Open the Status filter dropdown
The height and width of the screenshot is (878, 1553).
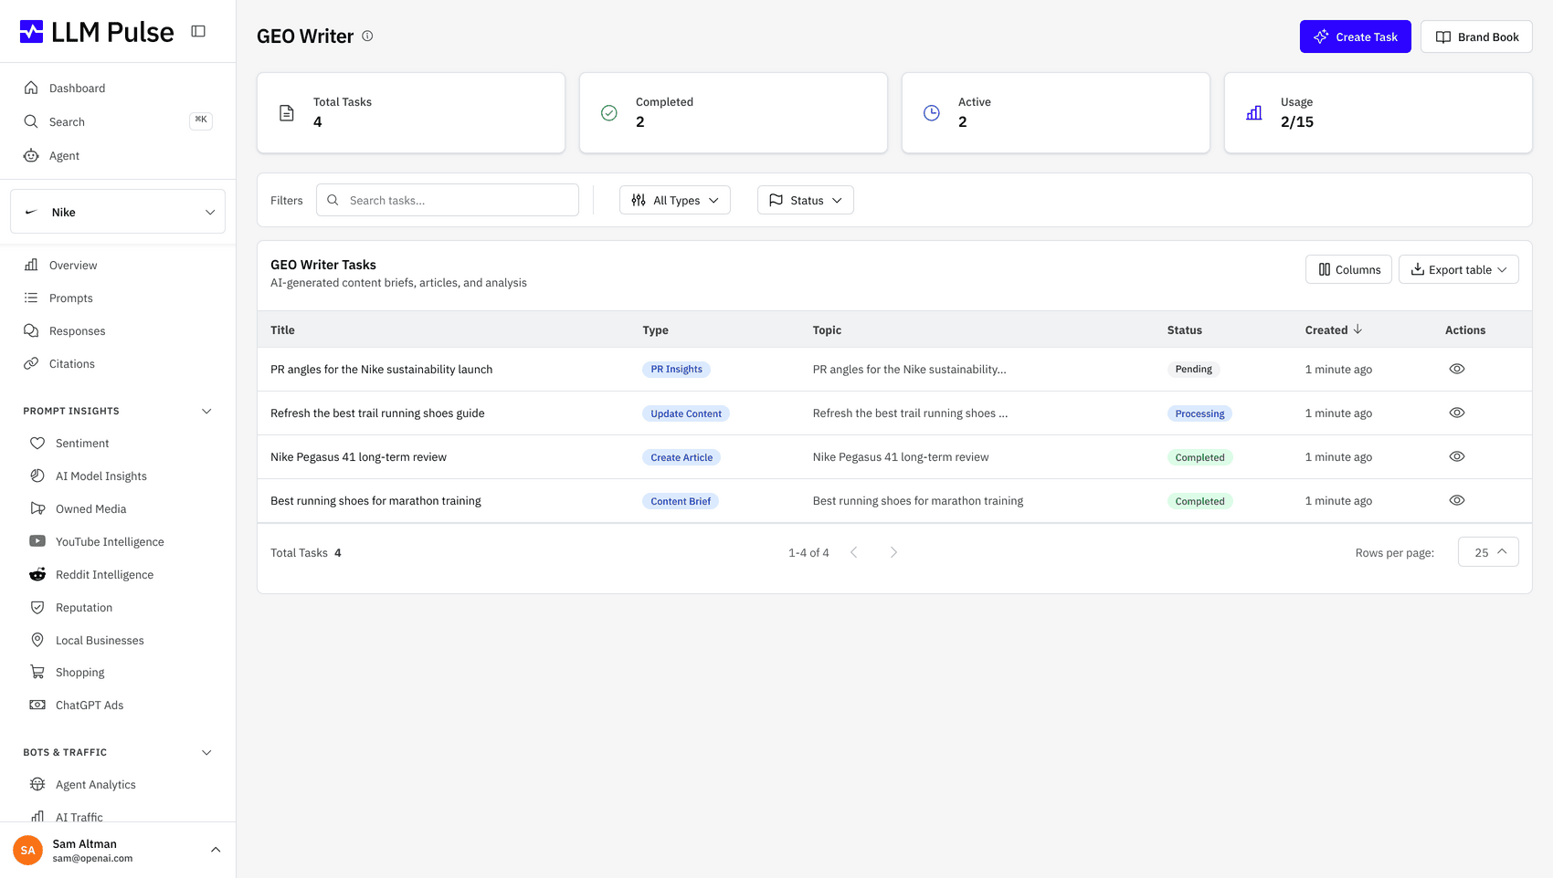tap(806, 200)
